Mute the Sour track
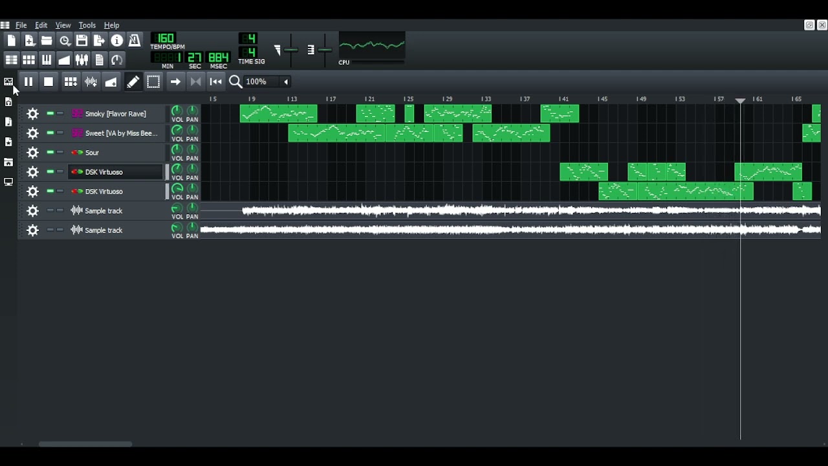 coord(50,153)
